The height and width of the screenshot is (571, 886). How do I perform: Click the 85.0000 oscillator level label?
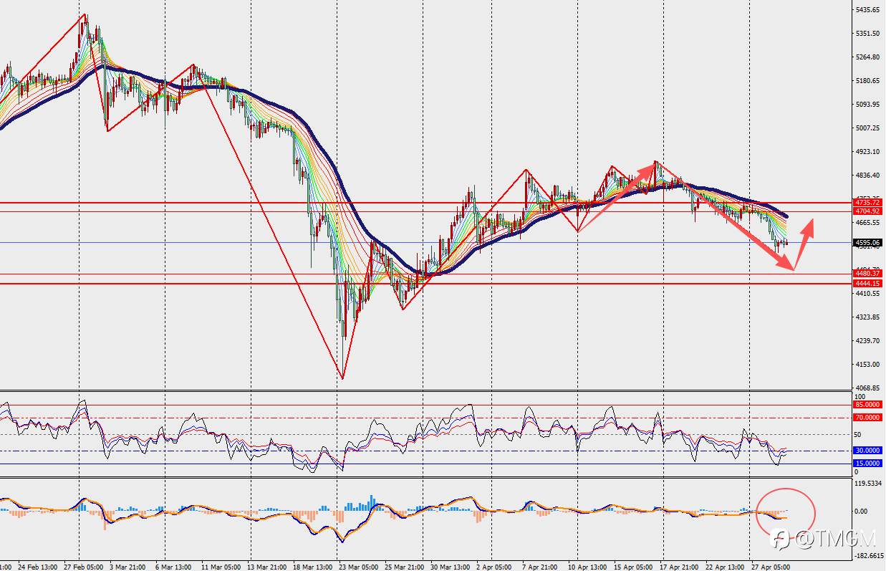coord(867,405)
